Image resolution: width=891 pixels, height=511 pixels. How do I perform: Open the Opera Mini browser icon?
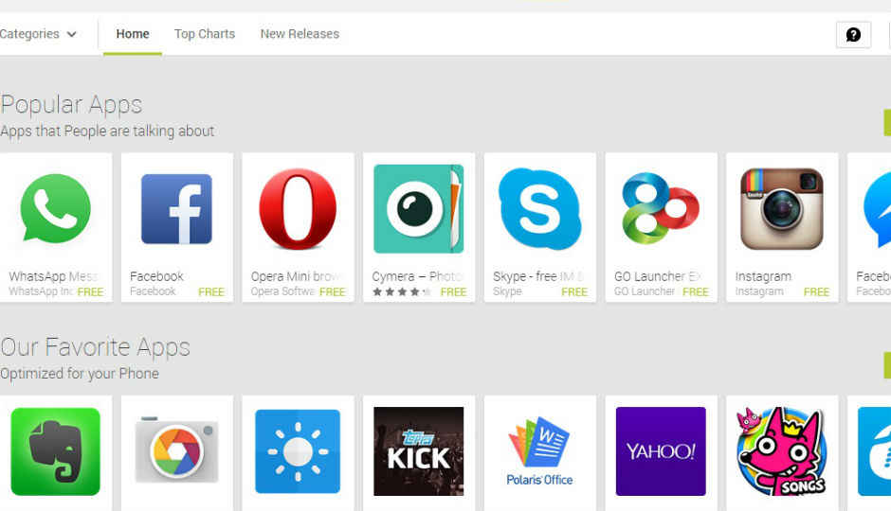pyautogui.click(x=298, y=209)
